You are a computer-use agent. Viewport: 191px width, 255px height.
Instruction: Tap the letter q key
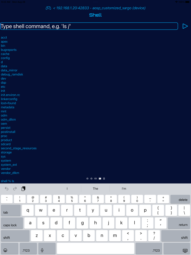coord(28,211)
